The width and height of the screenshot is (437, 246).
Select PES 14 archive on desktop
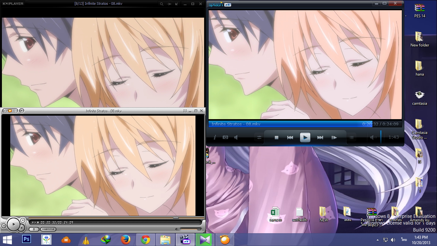[419, 11]
